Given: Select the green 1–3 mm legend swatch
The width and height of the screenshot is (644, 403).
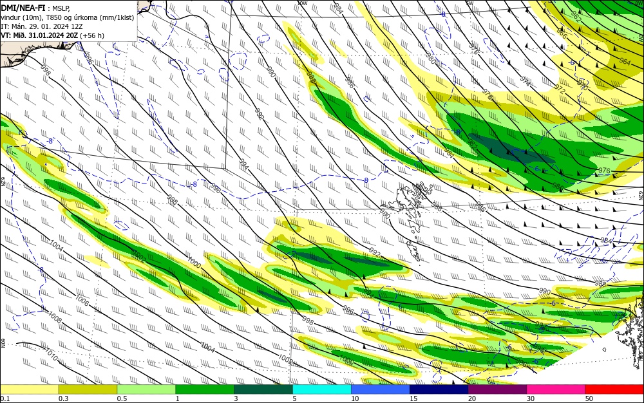Looking at the screenshot, I should point(205,389).
